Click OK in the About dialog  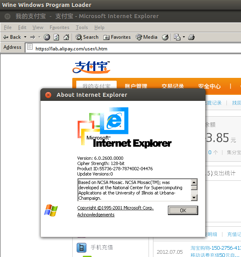(x=183, y=210)
